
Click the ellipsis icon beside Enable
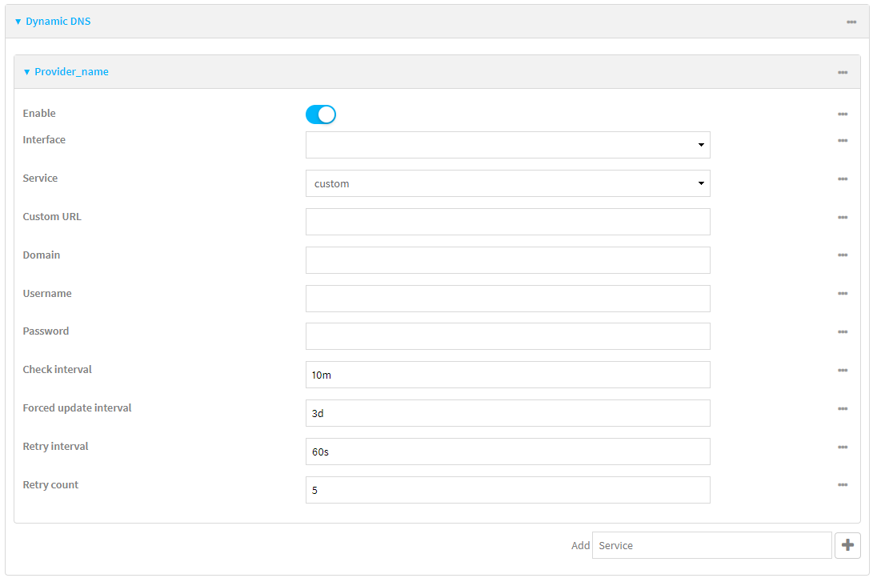point(843,114)
